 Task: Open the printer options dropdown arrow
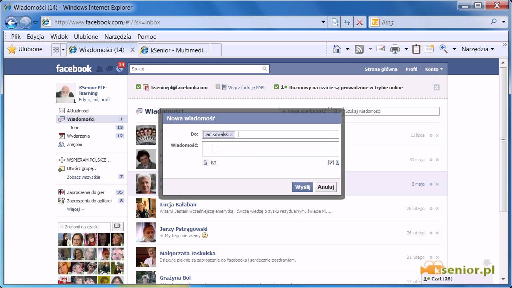click(x=406, y=49)
